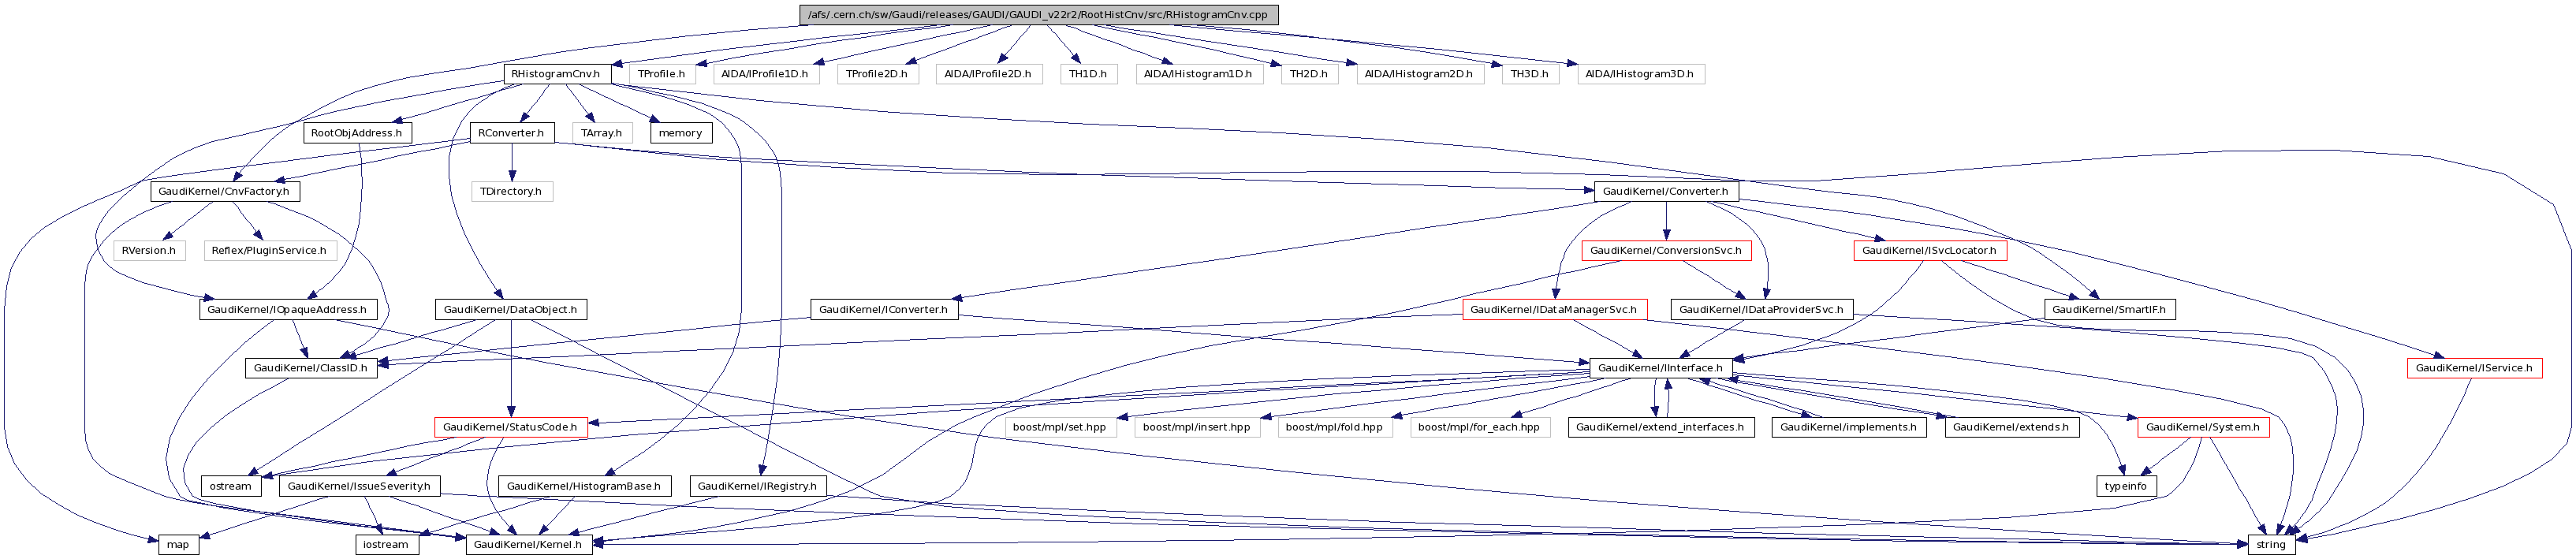
Task: Click the GaudiKernel/SmartIF.h node
Action: point(2108,310)
